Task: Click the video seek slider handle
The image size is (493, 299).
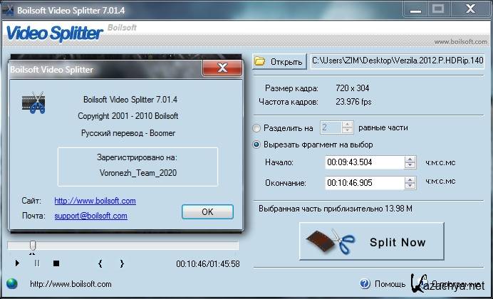Action: pos(32,246)
